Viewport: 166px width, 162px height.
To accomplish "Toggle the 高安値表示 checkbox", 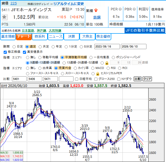I will [x=24, y=52].
